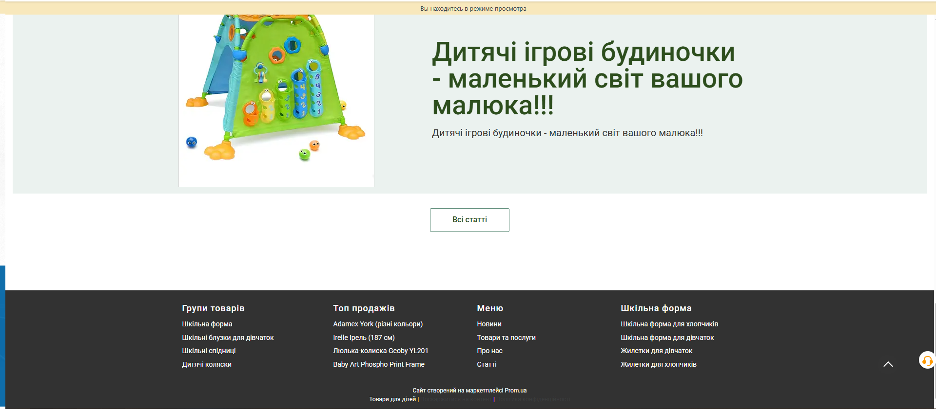
Task: Select 'Baby Art Phospho Print Frame'
Action: tap(378, 364)
